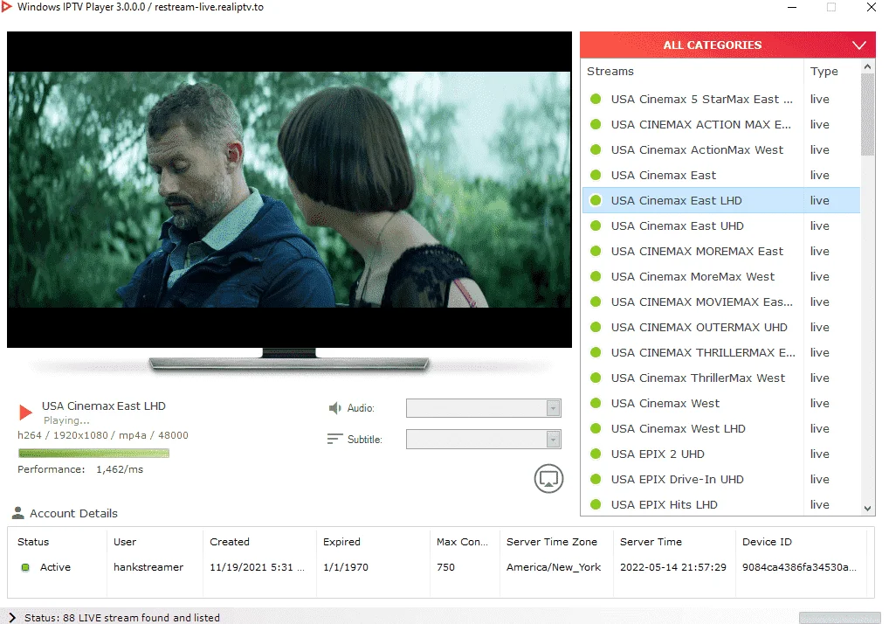Viewport: 889px width, 624px height.
Task: Click the h264 / 1920x1080 codec info
Action: click(103, 435)
